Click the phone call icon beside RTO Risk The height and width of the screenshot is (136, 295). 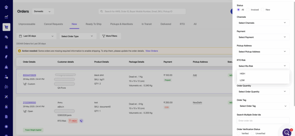tap(81, 121)
